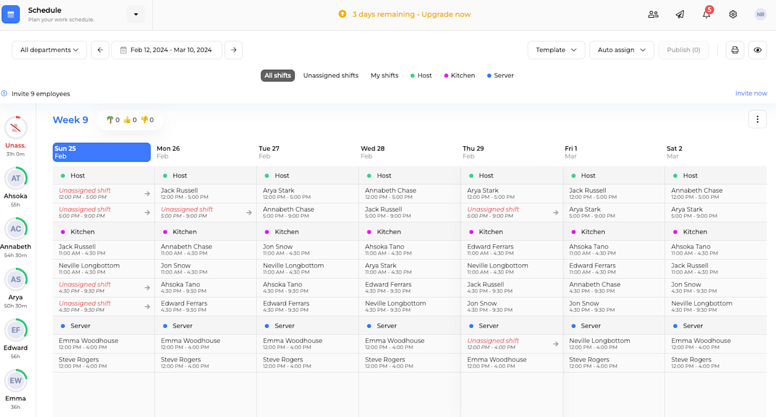Image resolution: width=776 pixels, height=417 pixels.
Task: Click the paper plane send icon
Action: (680, 14)
